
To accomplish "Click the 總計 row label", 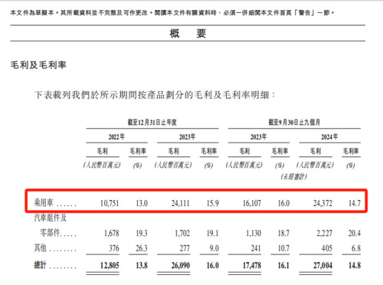I will 41,265.
